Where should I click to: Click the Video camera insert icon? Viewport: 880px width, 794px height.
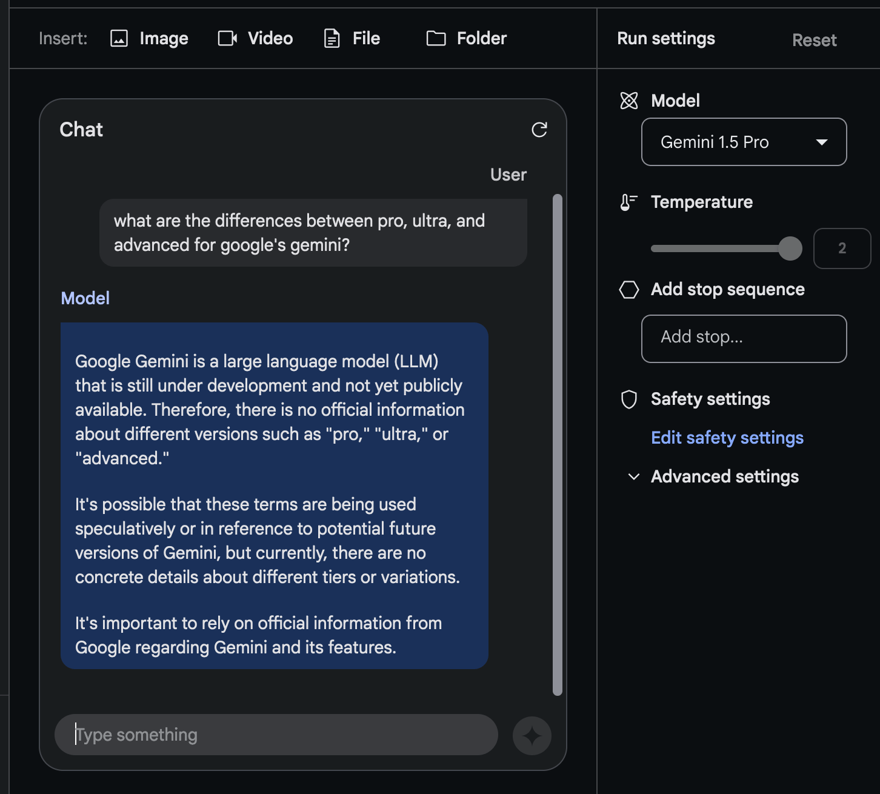pos(227,39)
